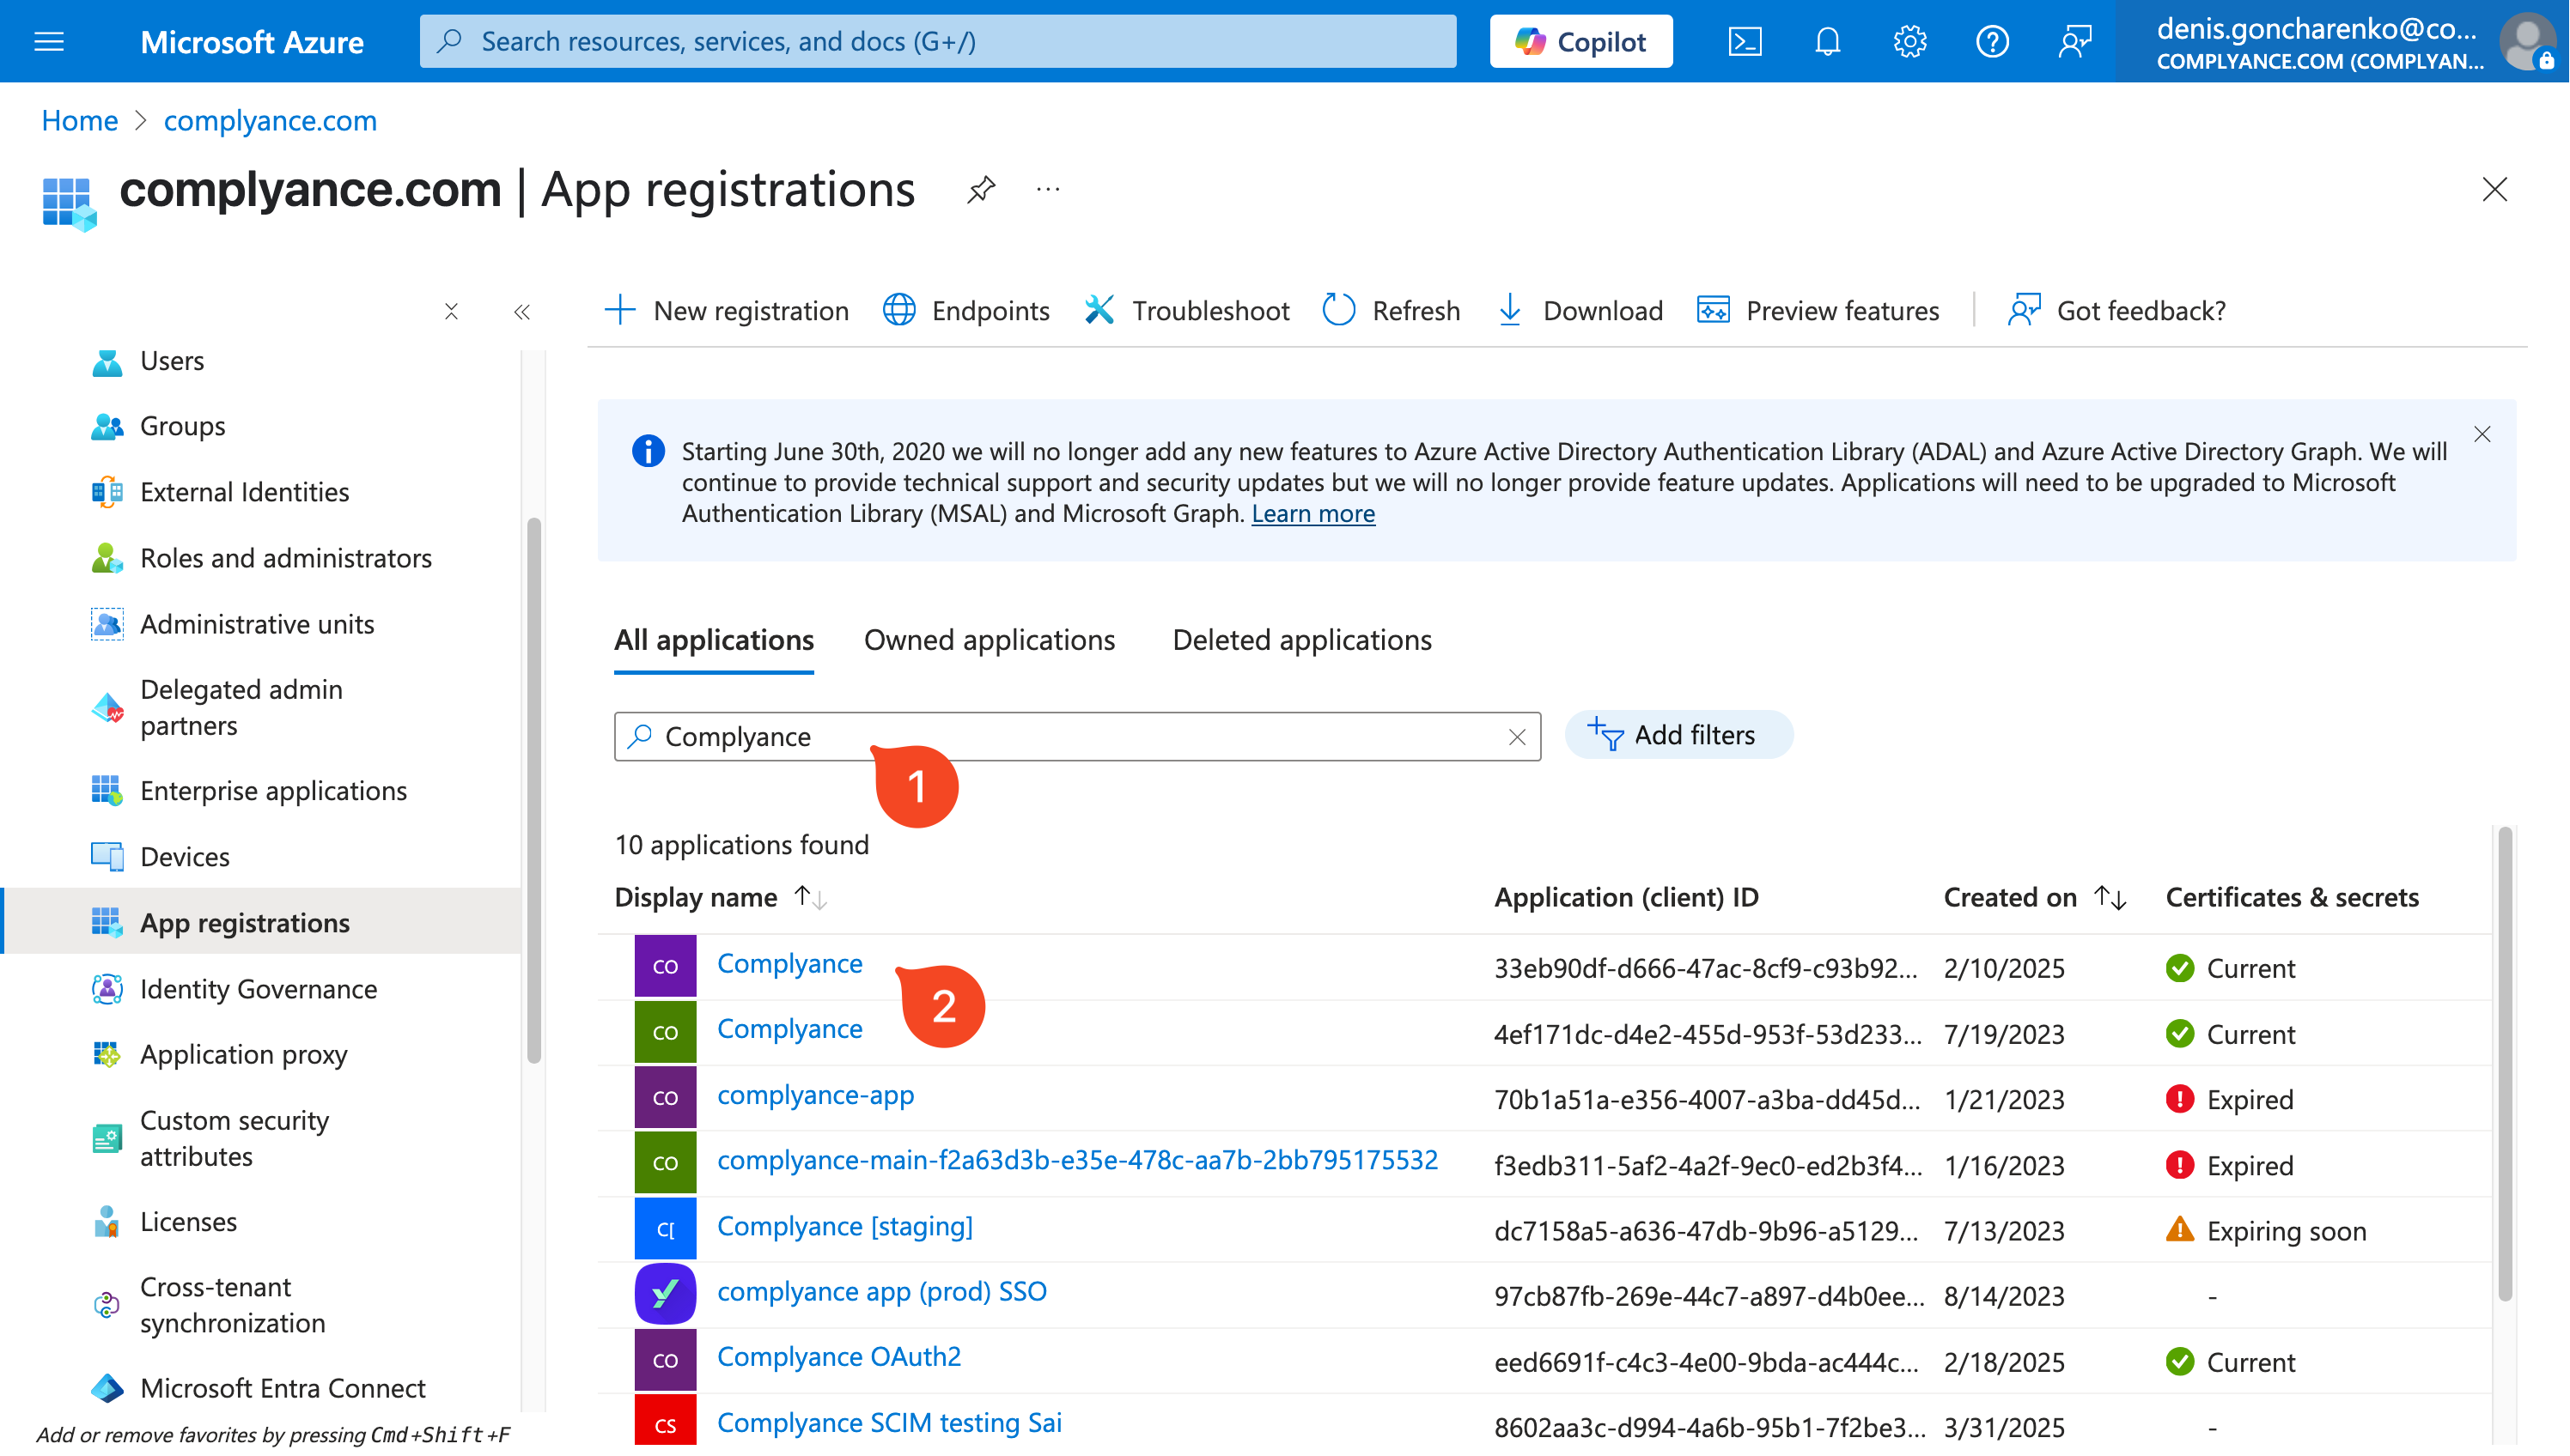Open the feedback icon in header
This screenshot has width=2570, height=1456.
tap(2076, 41)
